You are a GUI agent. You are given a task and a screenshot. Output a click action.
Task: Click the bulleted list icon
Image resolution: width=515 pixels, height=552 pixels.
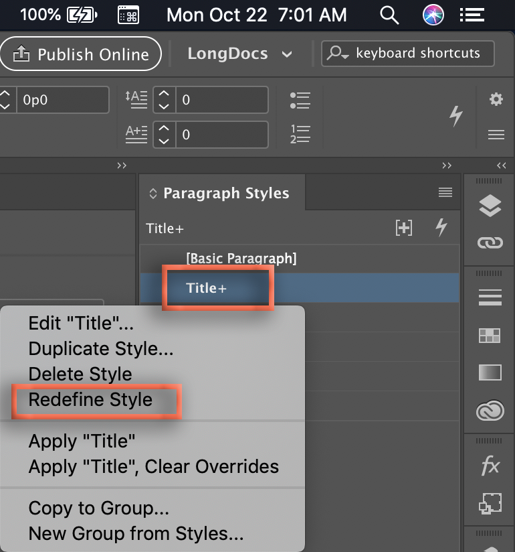(300, 100)
